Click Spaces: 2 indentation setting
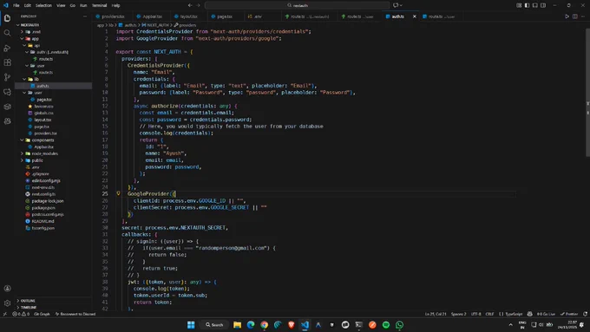This screenshot has height=332, width=590. tap(458, 314)
